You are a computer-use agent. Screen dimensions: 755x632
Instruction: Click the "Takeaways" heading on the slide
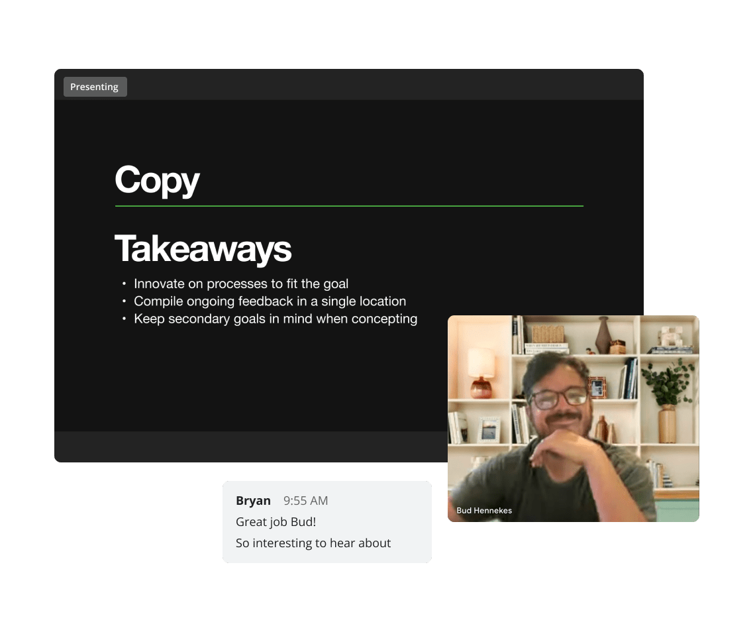click(x=203, y=249)
